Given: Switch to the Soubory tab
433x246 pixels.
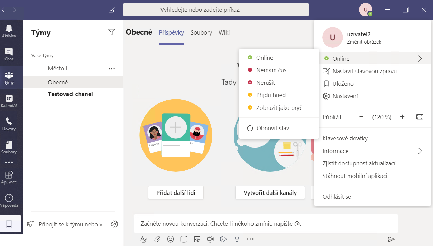Looking at the screenshot, I should pos(201,32).
